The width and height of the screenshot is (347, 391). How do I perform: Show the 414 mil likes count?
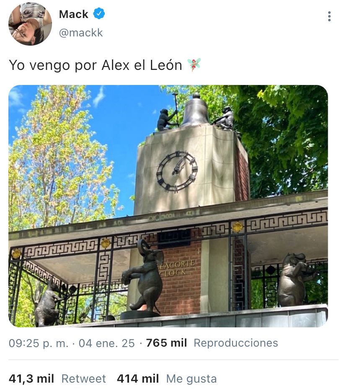pos(138,378)
